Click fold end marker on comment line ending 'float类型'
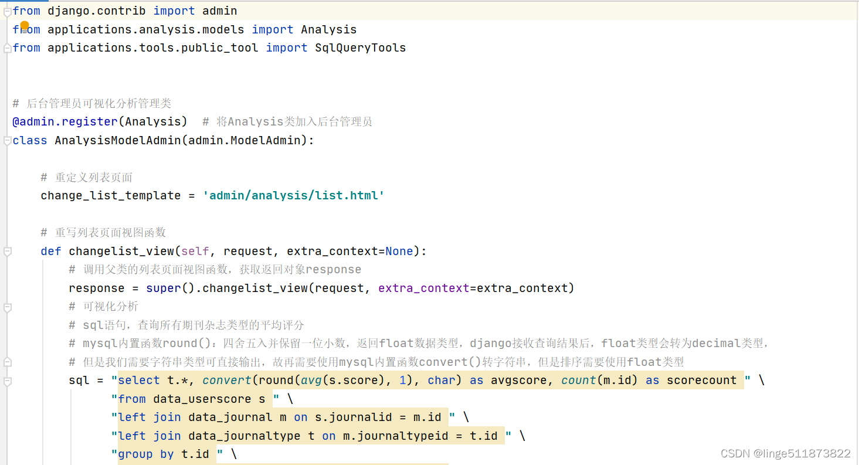This screenshot has width=859, height=465. coord(7,362)
